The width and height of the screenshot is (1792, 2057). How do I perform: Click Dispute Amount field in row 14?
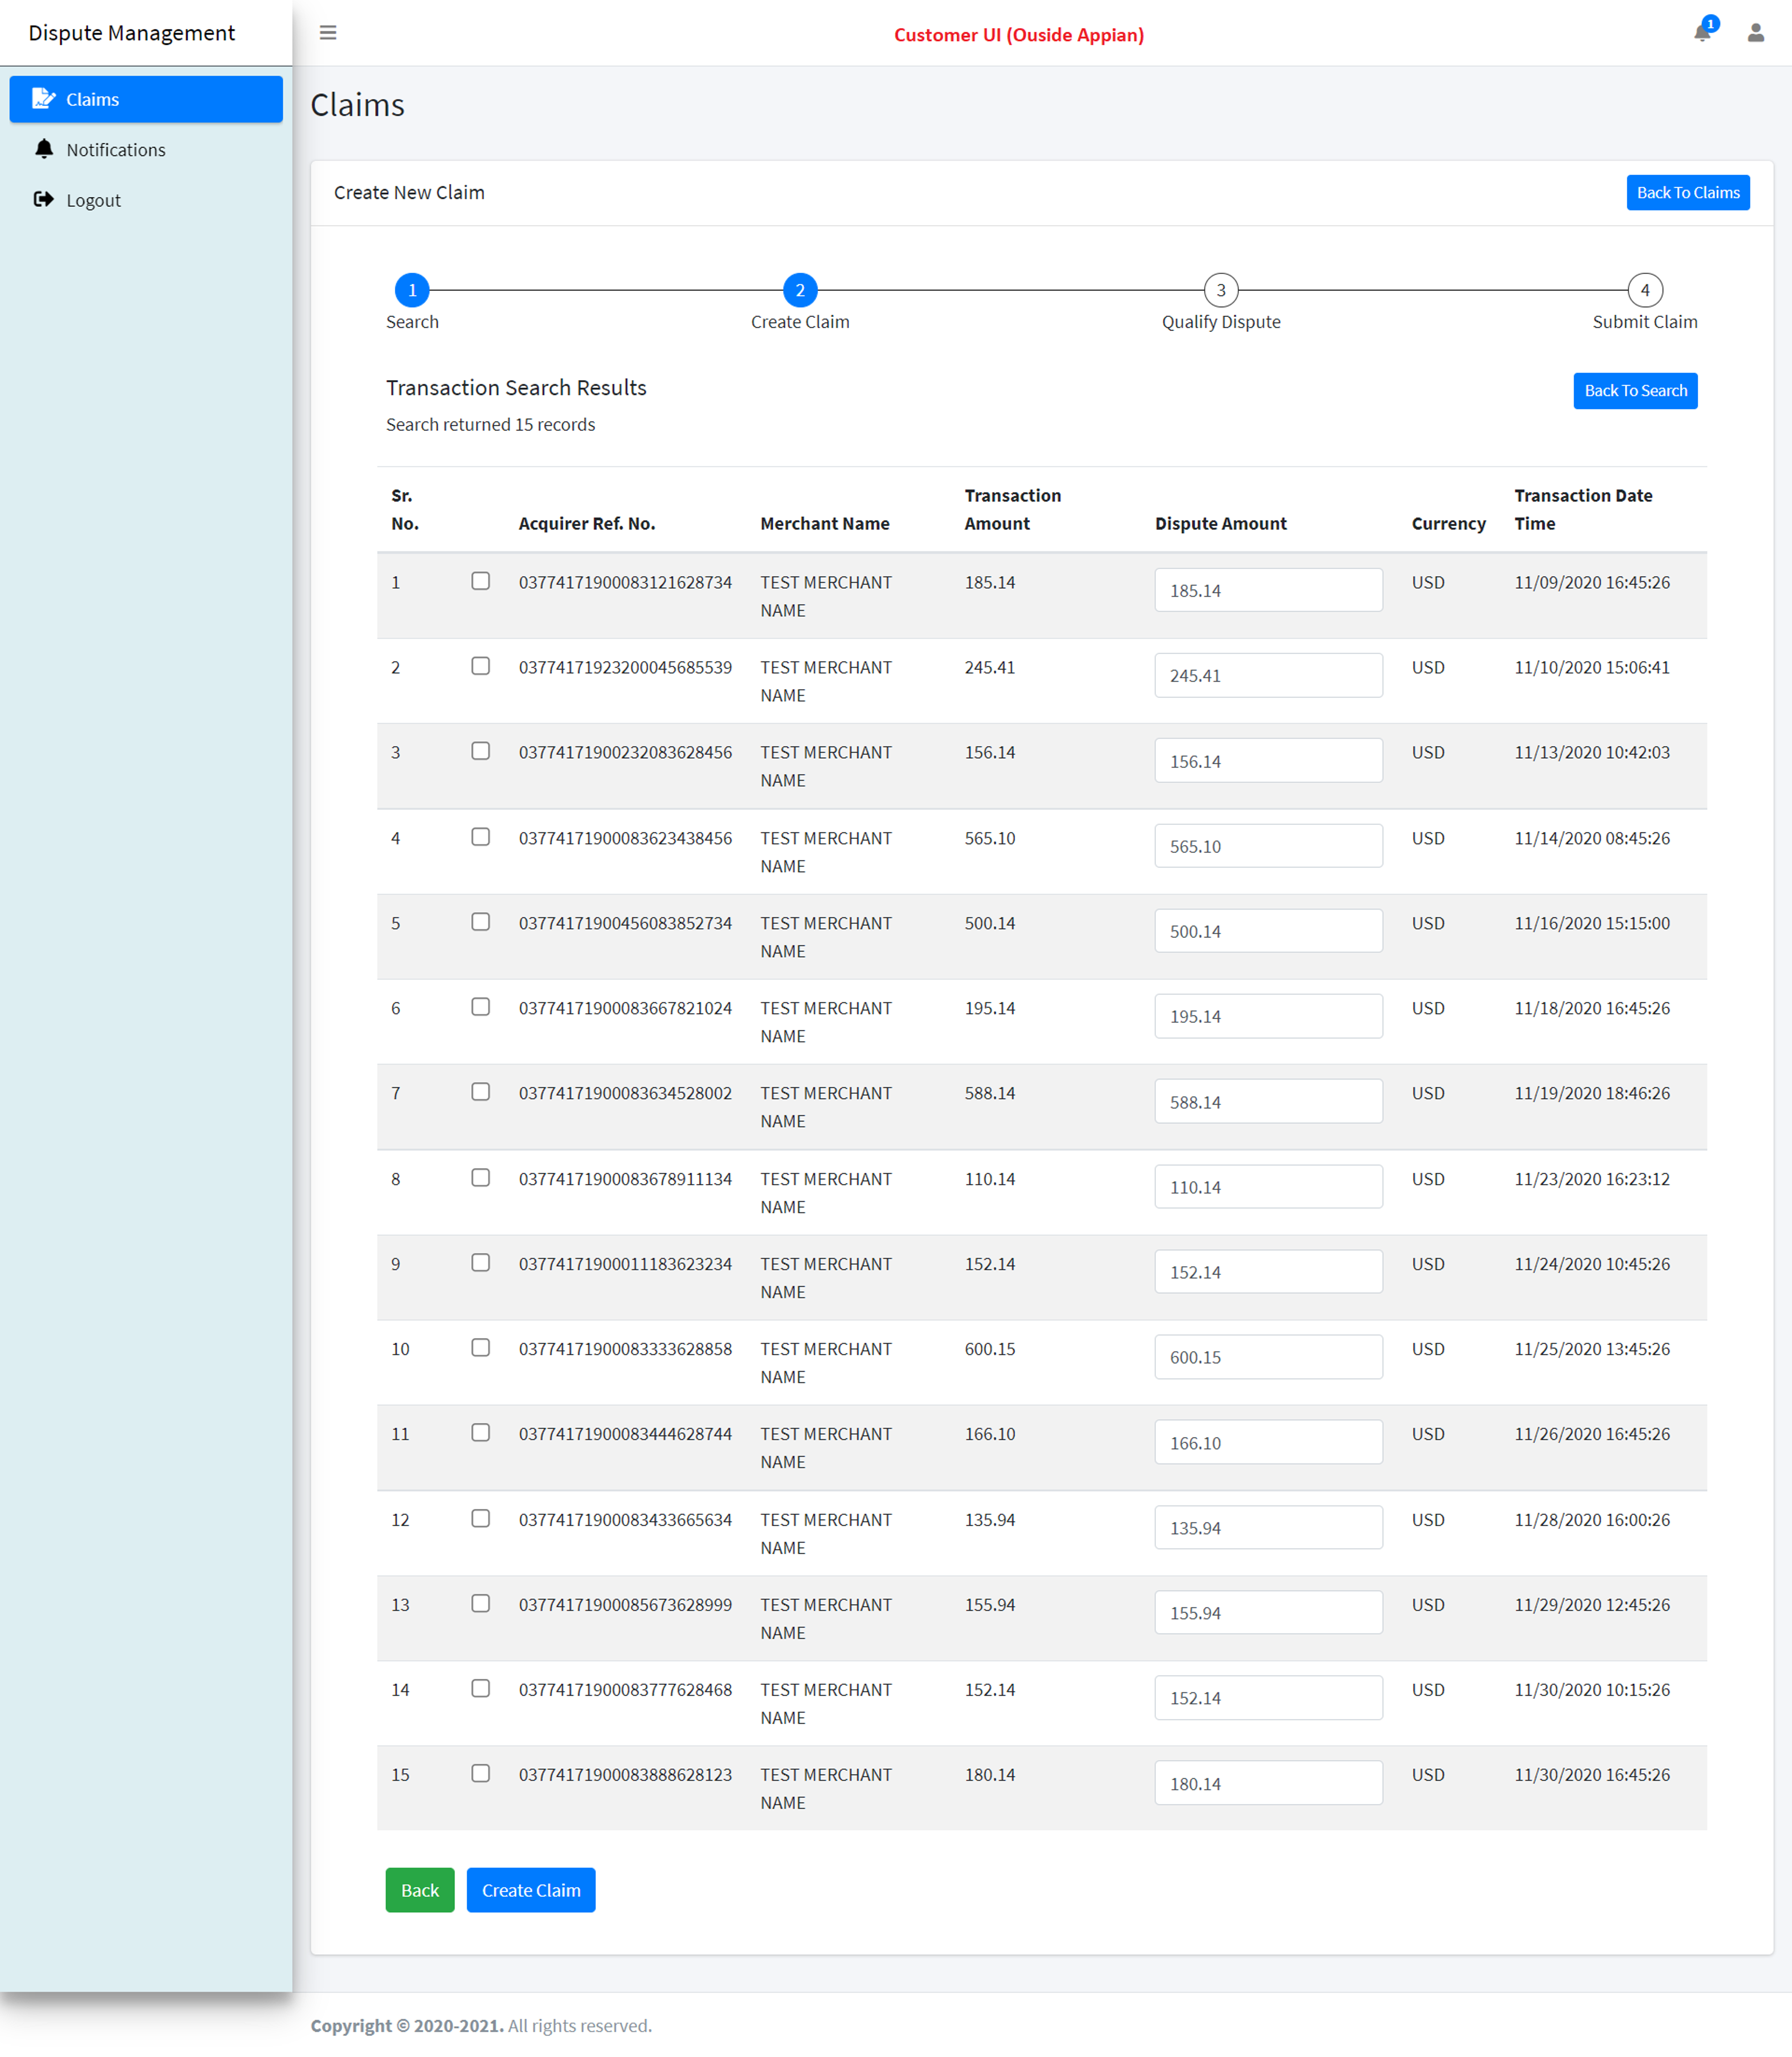[x=1268, y=1699]
